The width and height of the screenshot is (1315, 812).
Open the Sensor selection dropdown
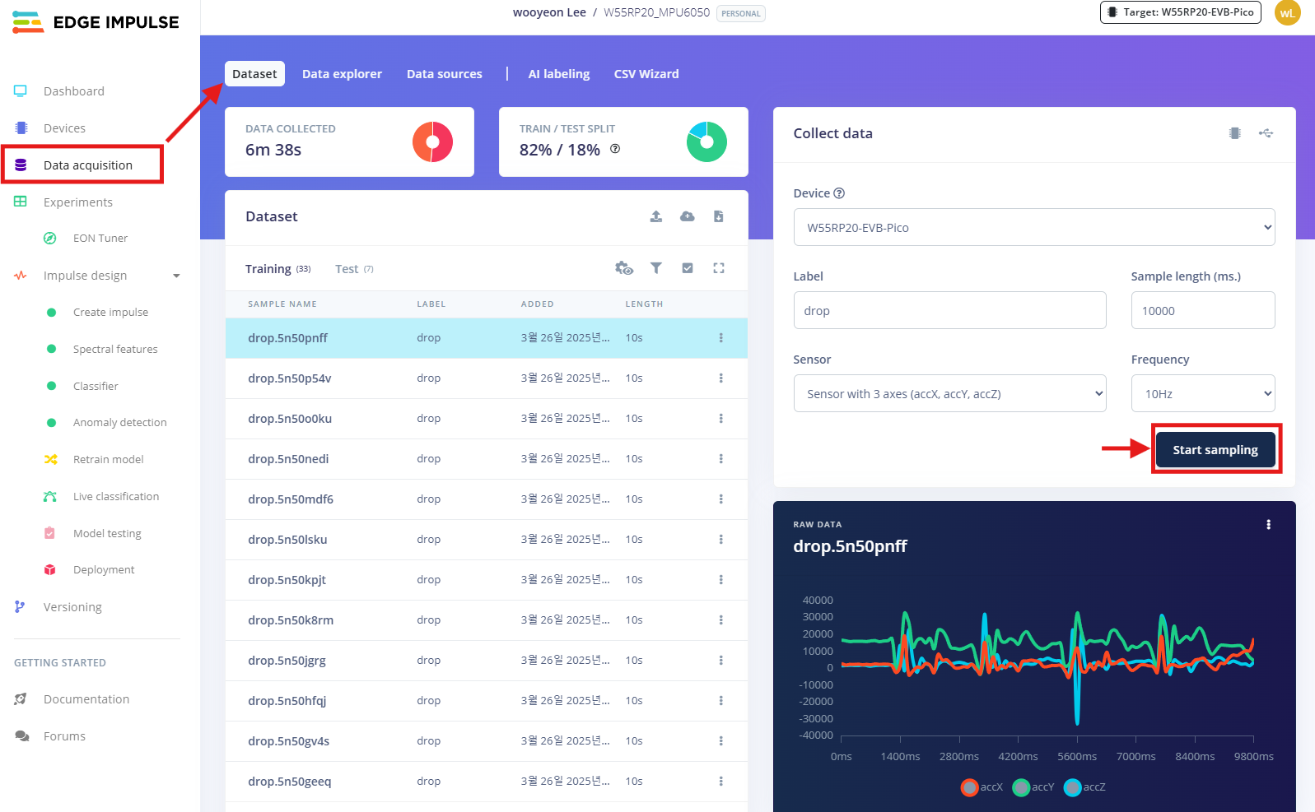949,394
